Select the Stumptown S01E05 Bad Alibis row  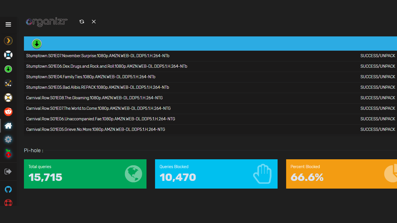pos(210,87)
